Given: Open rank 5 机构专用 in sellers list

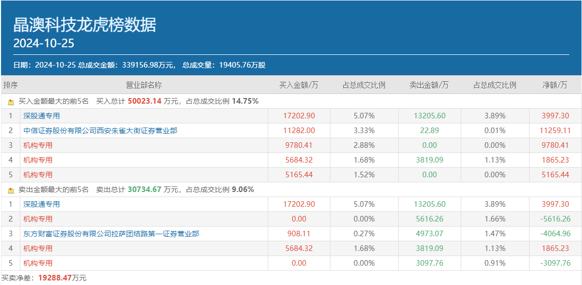Looking at the screenshot, I should coord(38,263).
